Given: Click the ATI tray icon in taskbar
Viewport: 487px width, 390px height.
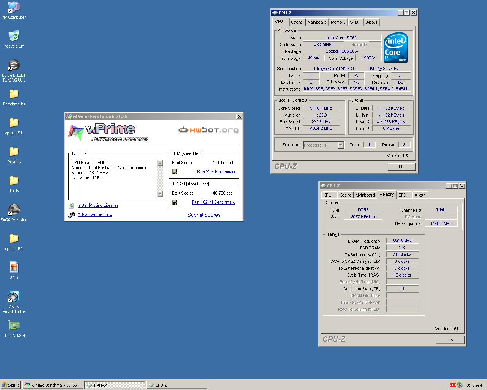Looking at the screenshot, I should pos(453,385).
